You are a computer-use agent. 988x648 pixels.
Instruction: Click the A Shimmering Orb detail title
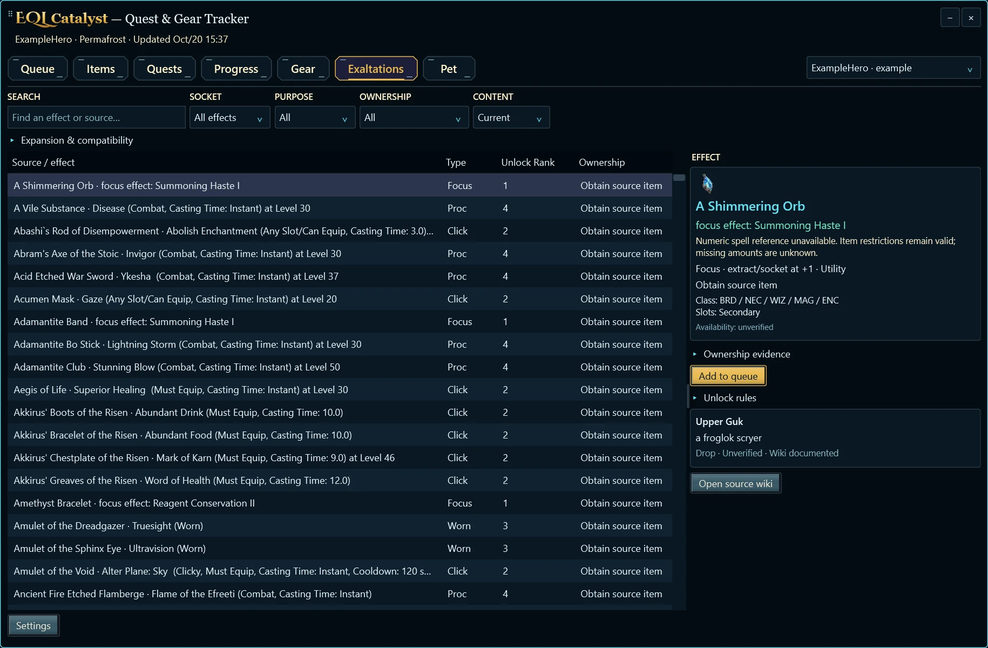coord(750,206)
